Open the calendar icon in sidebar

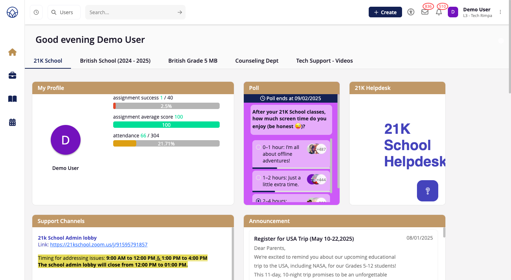pyautogui.click(x=12, y=122)
